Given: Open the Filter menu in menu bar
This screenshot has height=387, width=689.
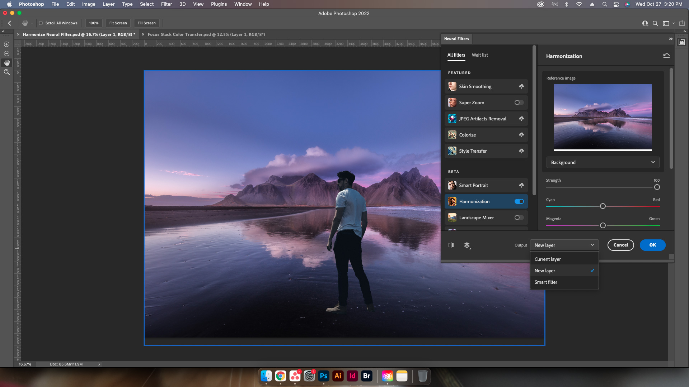Looking at the screenshot, I should [167, 4].
